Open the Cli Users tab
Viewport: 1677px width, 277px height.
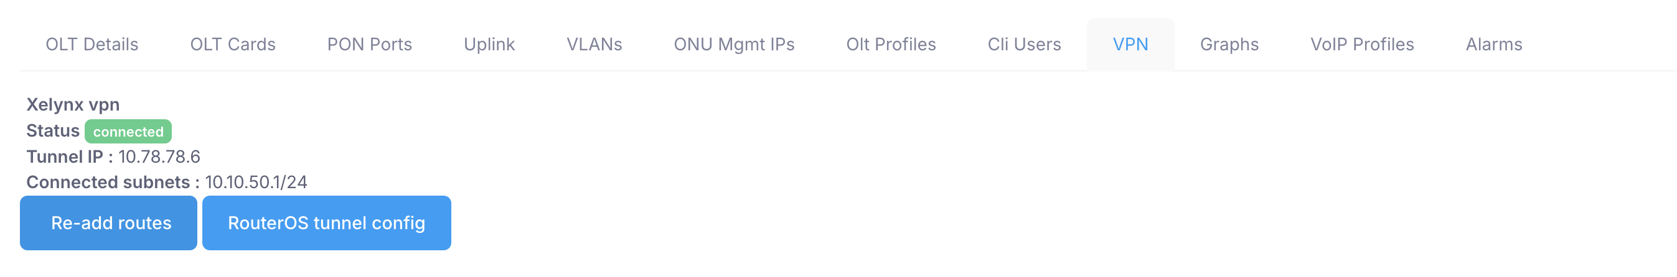pyautogui.click(x=1024, y=44)
